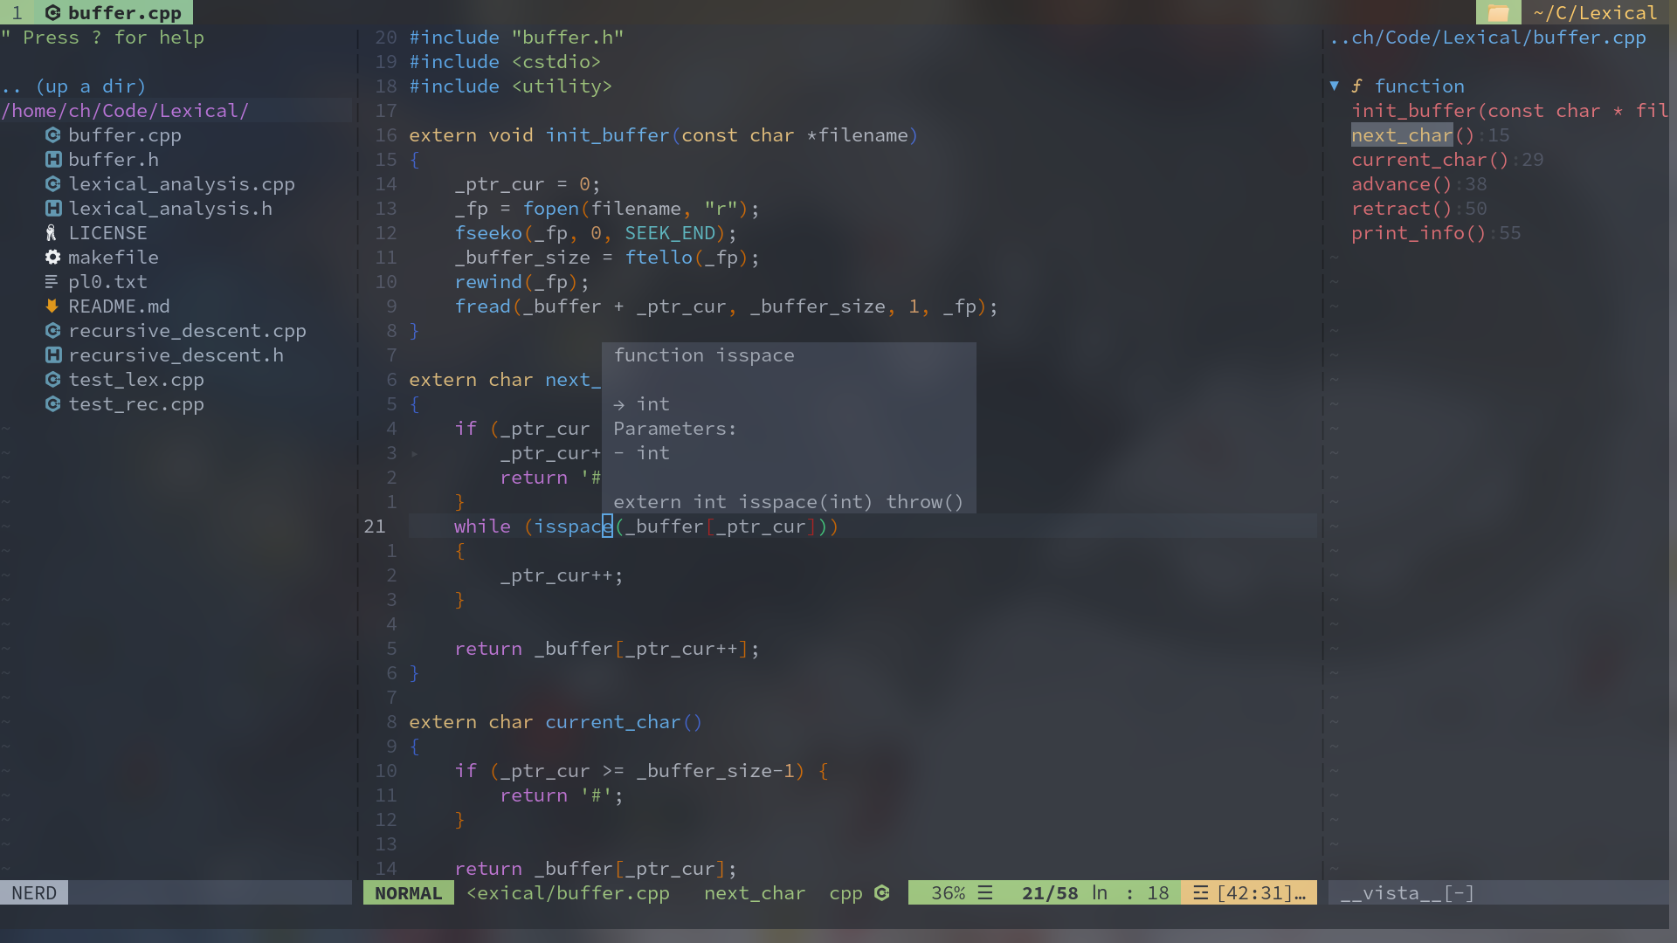This screenshot has width=1677, height=943.
Task: Click fold marker beside _ptr_cur increment line
Action: (x=415, y=453)
